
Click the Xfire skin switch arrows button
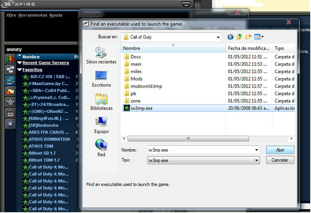coord(197,4)
